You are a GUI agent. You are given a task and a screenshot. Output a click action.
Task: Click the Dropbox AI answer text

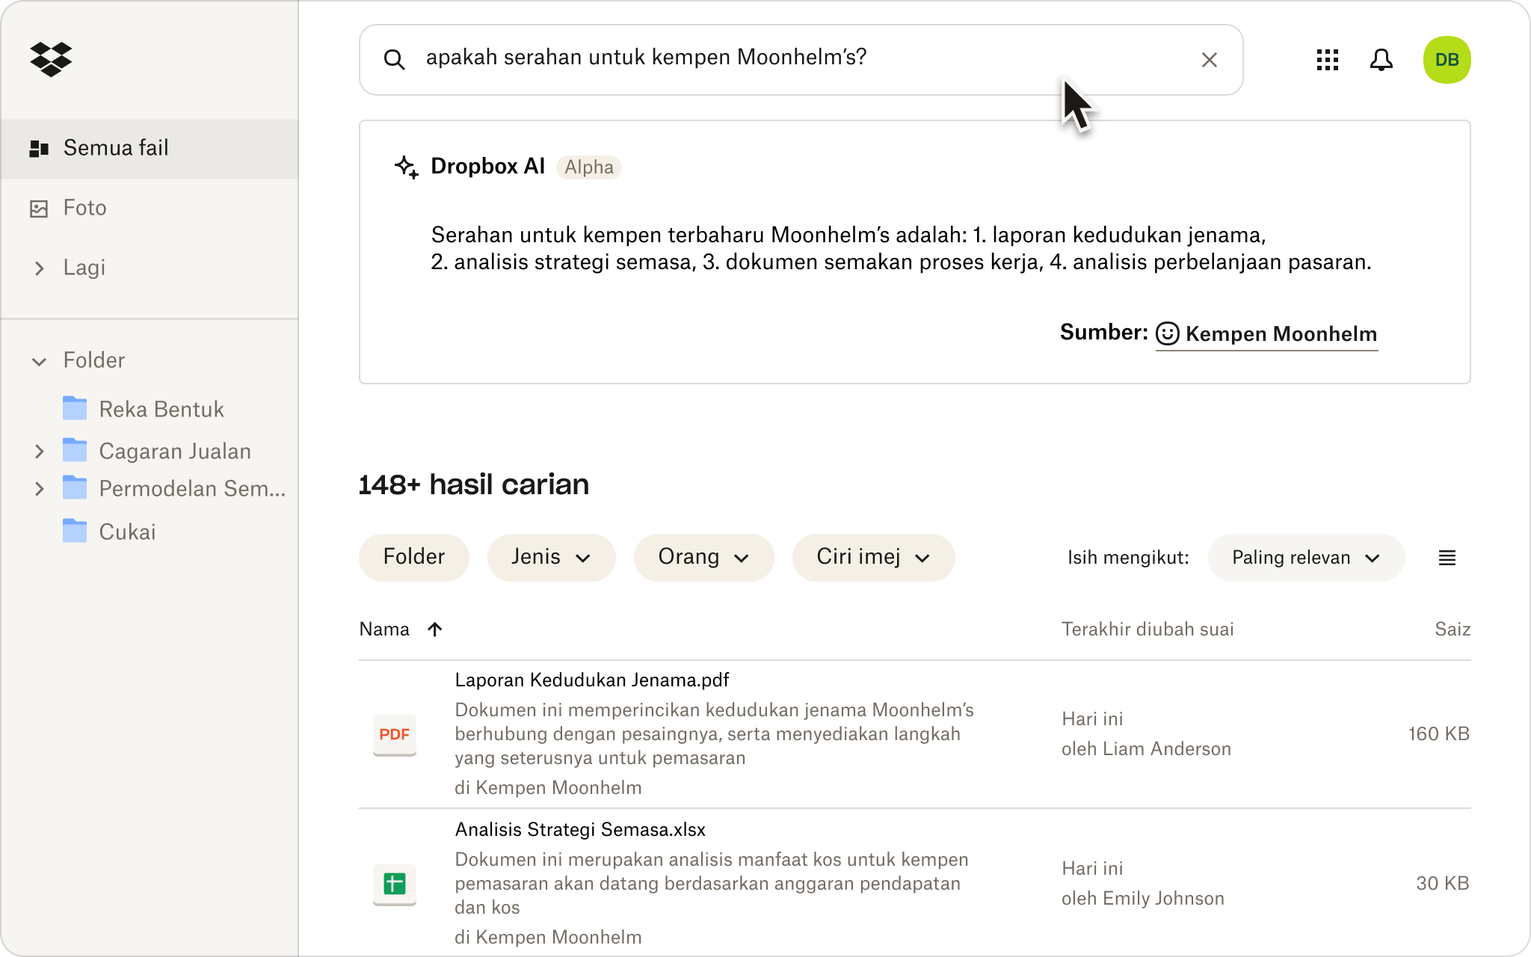click(x=901, y=248)
